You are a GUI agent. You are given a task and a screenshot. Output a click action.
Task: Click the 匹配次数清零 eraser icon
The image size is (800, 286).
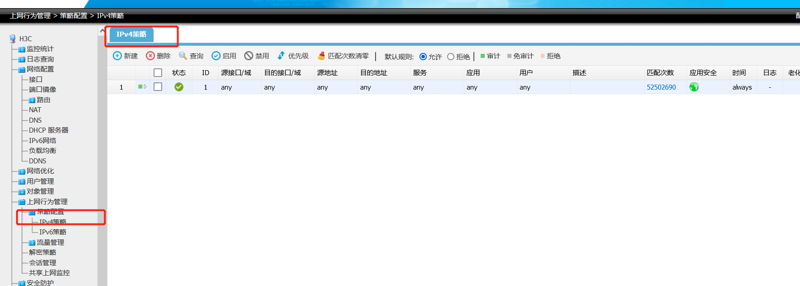tap(321, 56)
